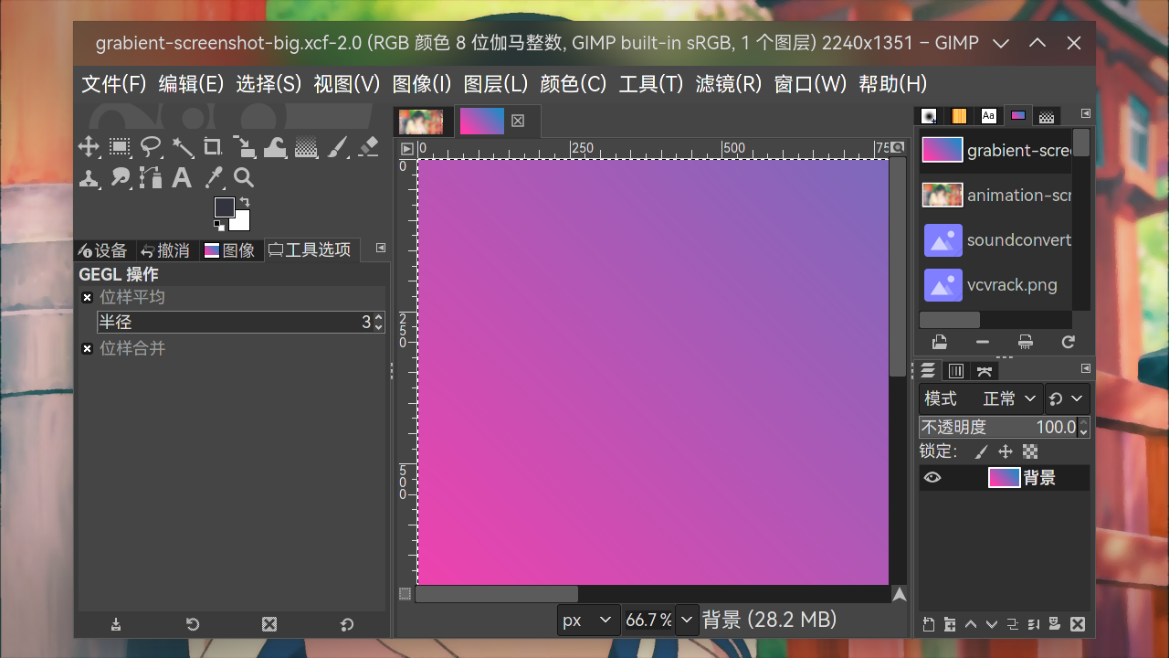
Task: Toggle the 位样平均 checkbox
Action: point(88,298)
